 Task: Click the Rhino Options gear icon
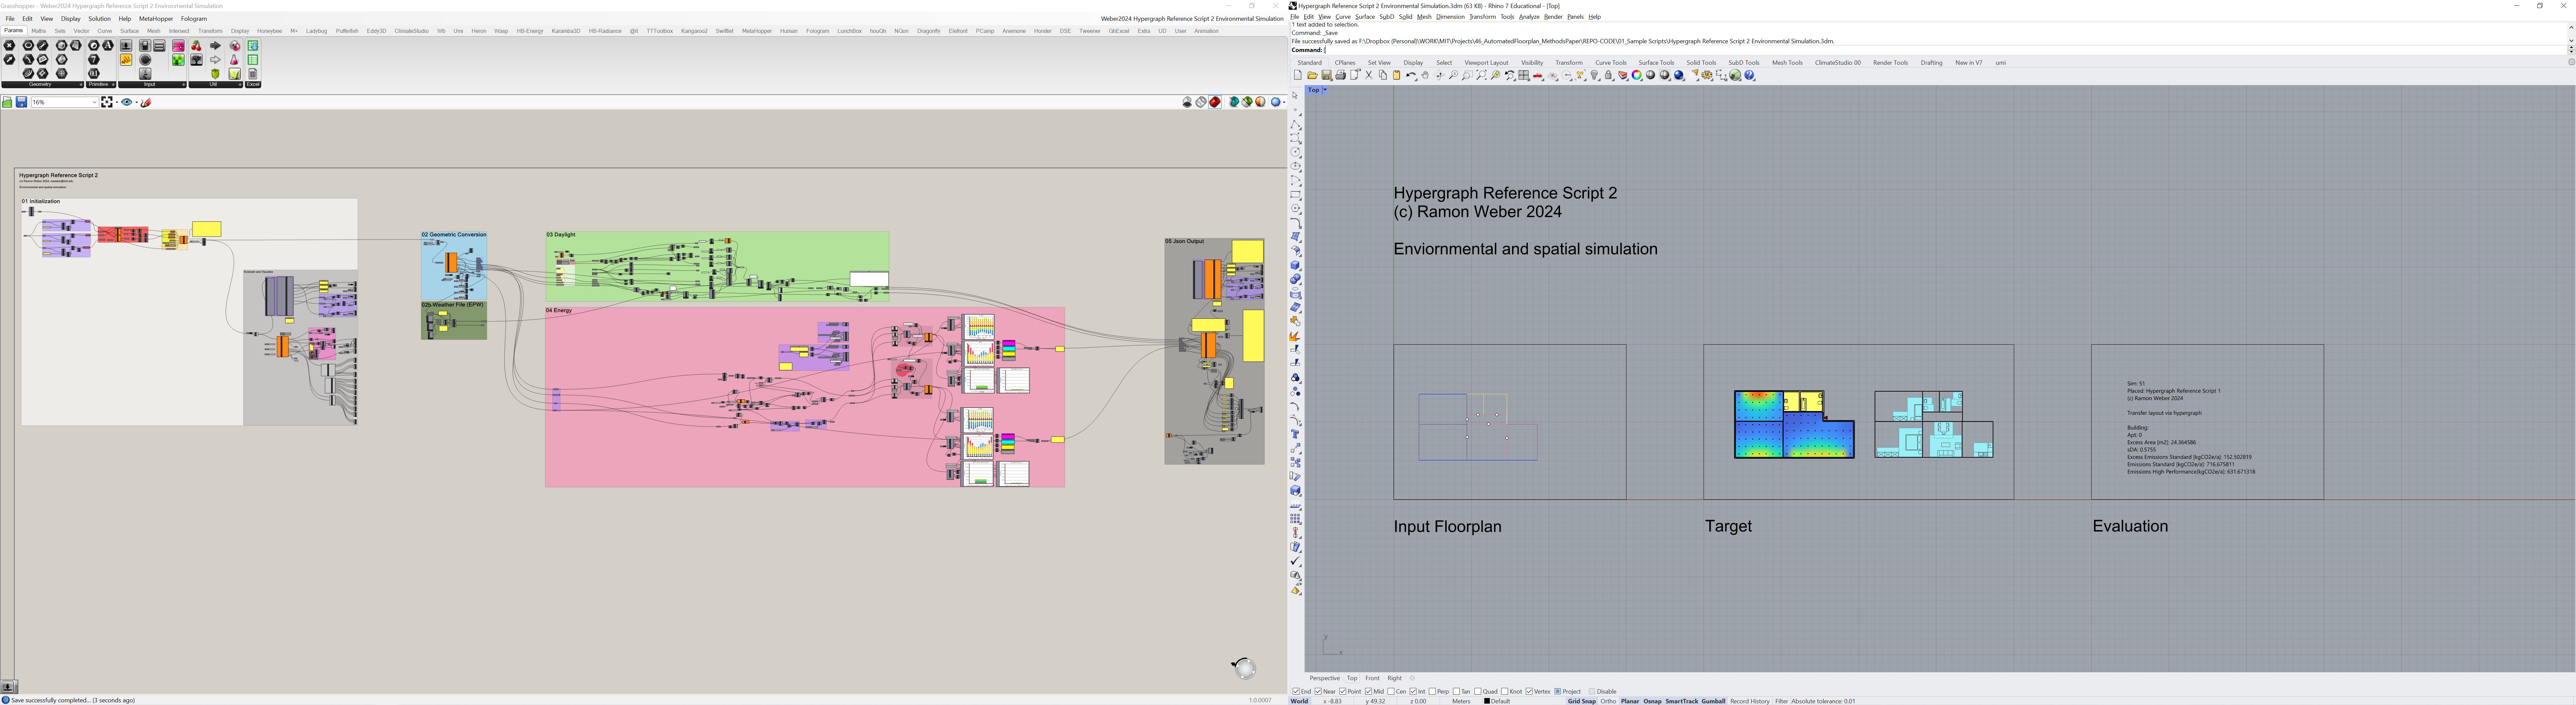[1707, 75]
